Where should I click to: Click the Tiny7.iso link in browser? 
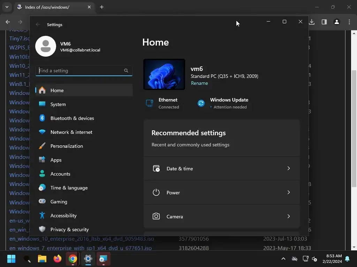coord(20,39)
